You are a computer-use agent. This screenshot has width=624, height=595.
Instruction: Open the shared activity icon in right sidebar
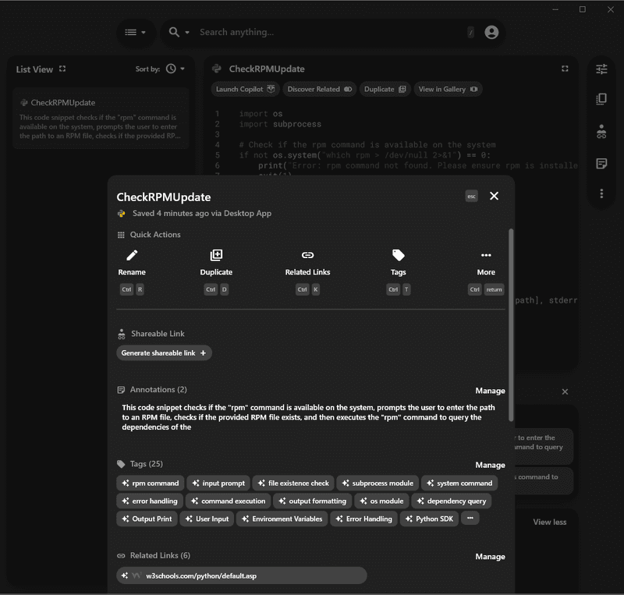[x=601, y=132]
